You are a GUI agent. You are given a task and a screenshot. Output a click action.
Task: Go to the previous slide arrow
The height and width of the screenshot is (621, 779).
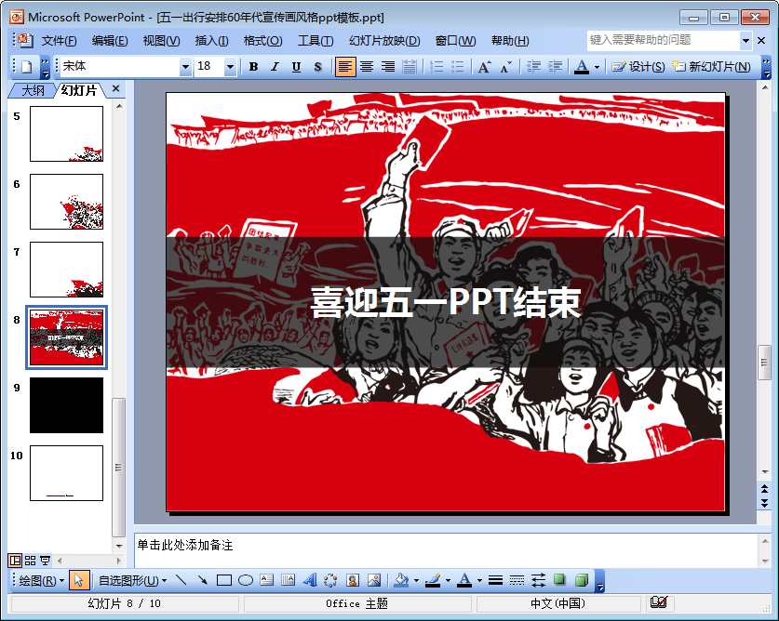pyautogui.click(x=764, y=489)
